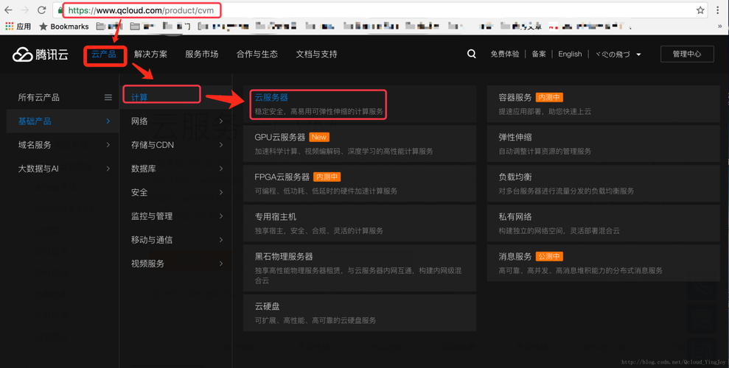Click description 自动调整计算资源的管理服务

545,152
